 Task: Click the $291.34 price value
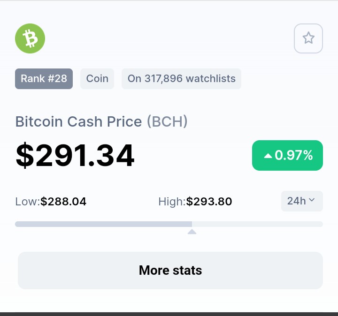tap(75, 155)
